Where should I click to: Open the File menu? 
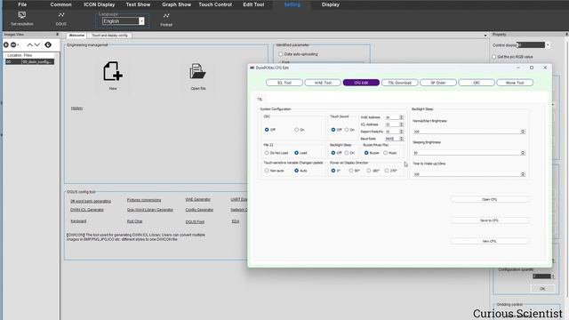coord(22,4)
